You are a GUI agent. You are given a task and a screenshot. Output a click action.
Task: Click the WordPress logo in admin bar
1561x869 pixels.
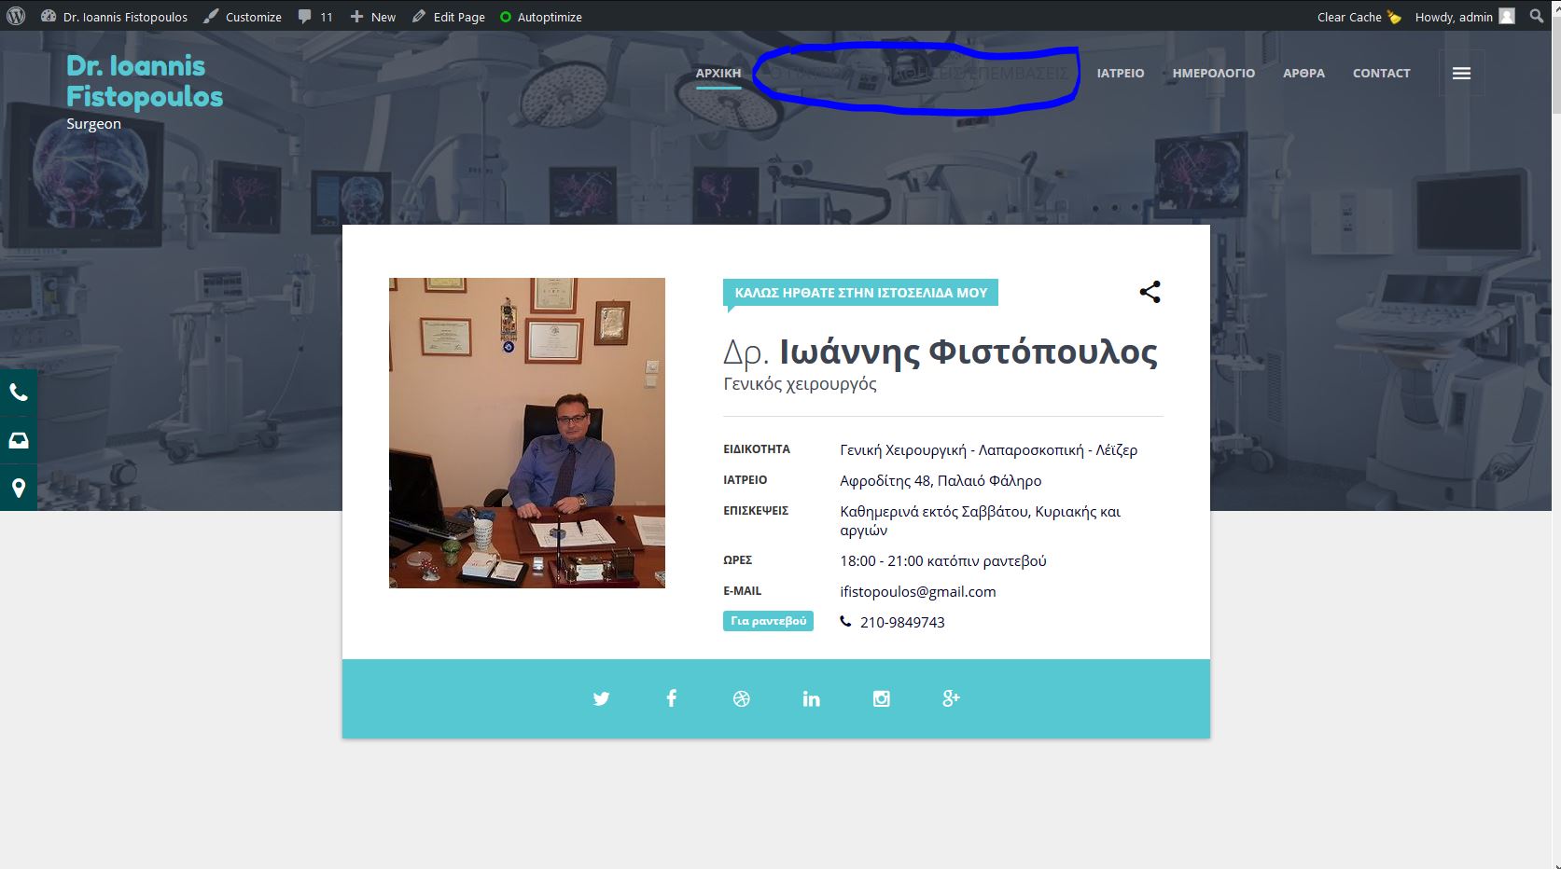coord(16,16)
